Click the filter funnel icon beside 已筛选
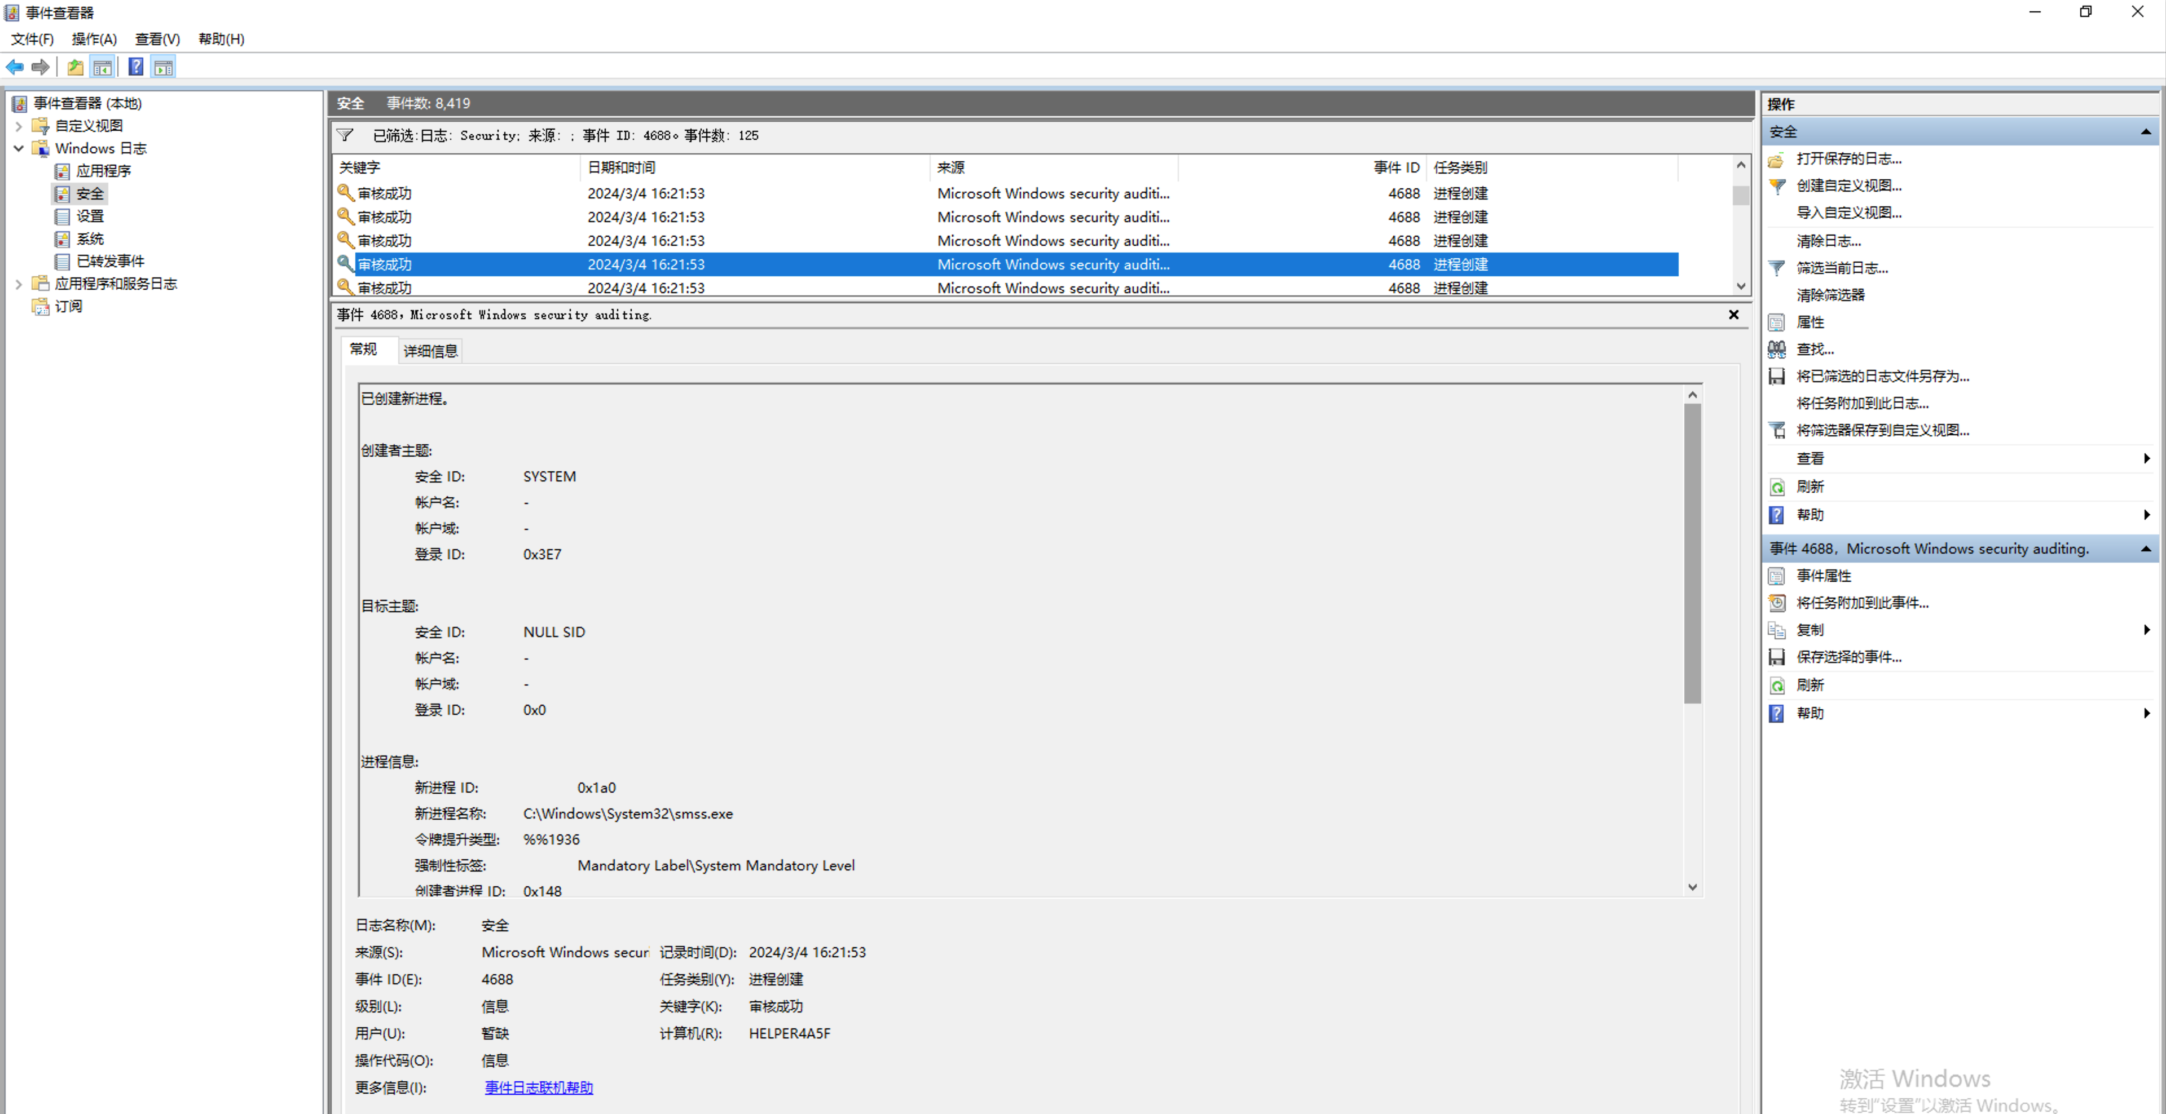 click(345, 135)
